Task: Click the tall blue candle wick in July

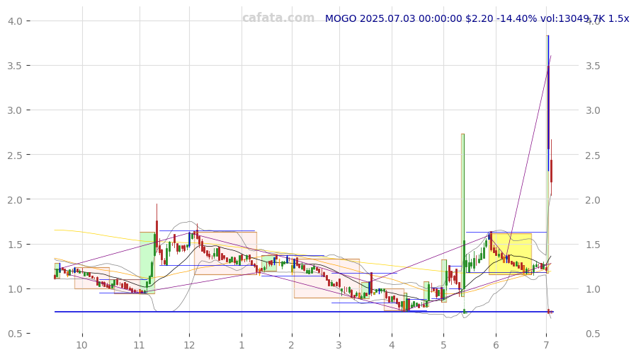Action: pos(548,103)
